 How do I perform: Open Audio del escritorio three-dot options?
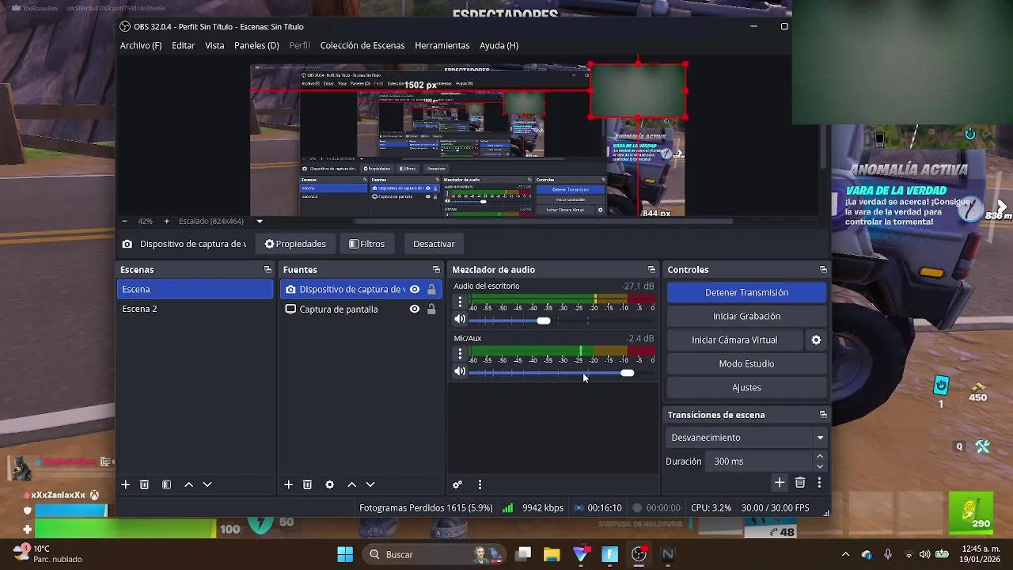click(x=460, y=302)
